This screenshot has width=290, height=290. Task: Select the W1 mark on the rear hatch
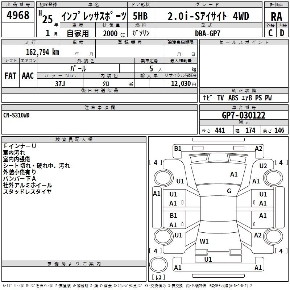pyautogui.click(x=204, y=241)
